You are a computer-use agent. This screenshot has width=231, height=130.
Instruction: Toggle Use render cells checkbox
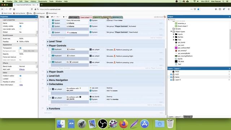[21, 29]
